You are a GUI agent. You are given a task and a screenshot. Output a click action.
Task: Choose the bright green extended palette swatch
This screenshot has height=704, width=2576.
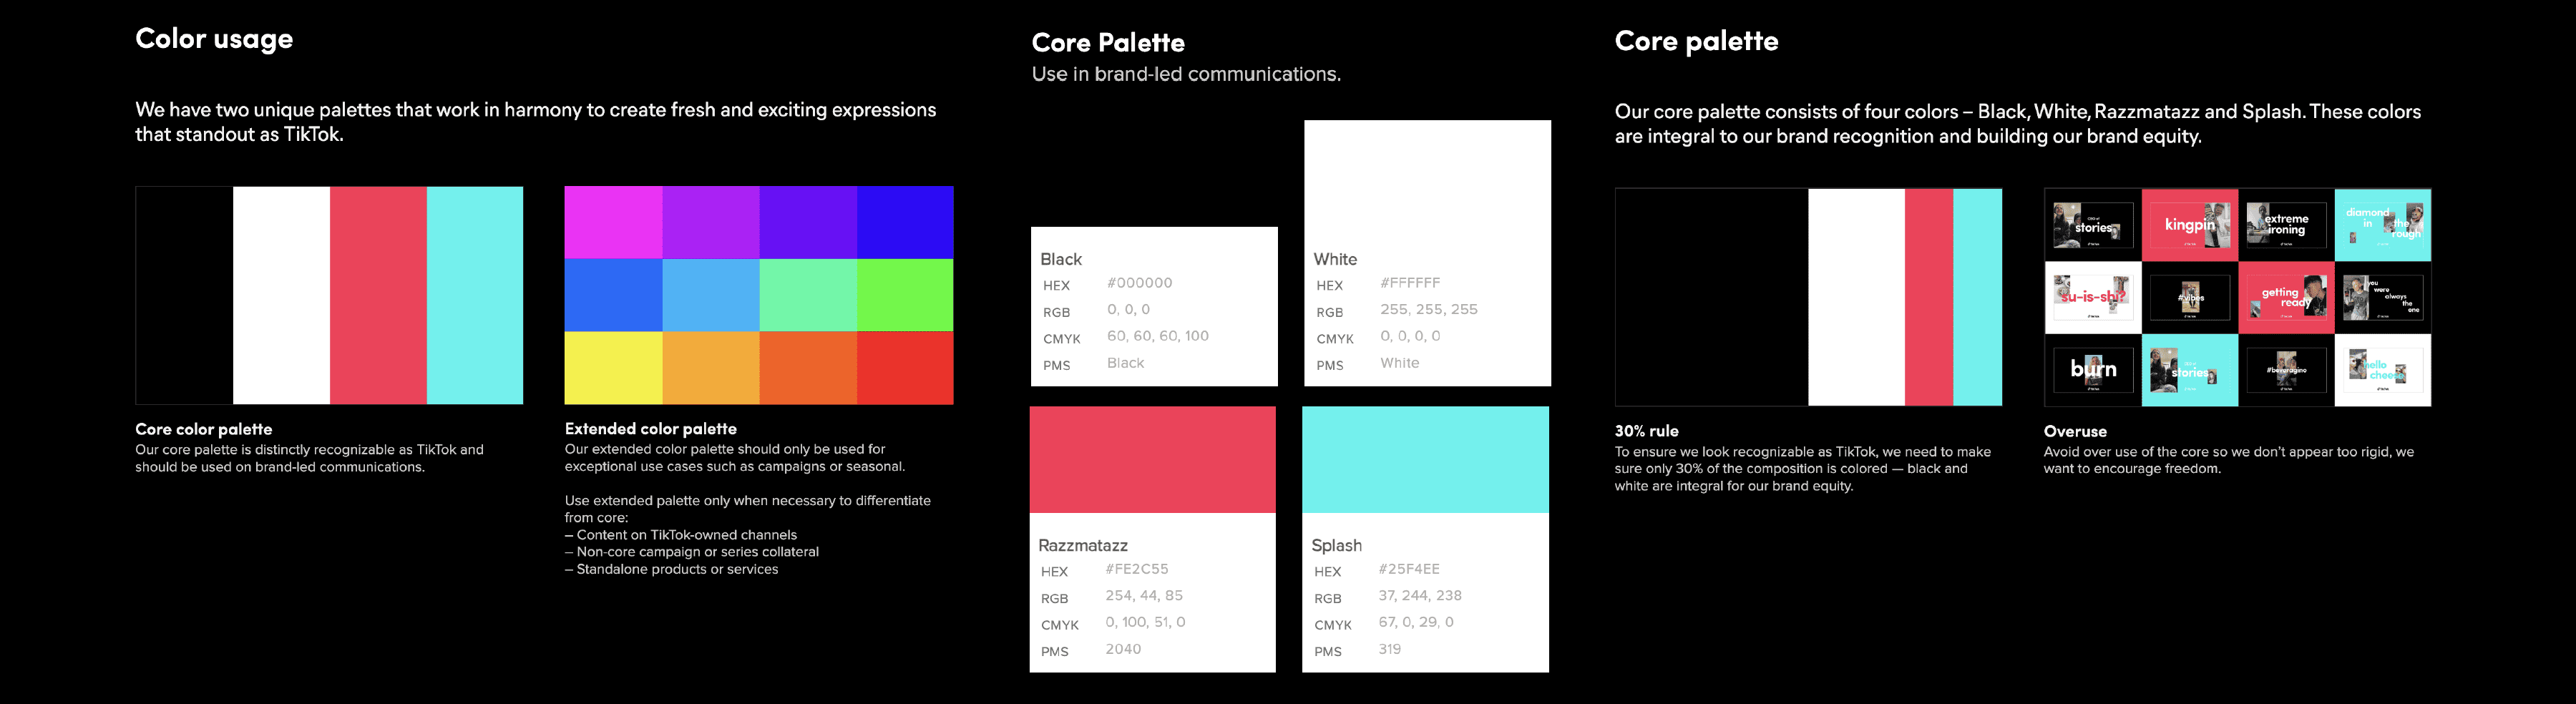(x=905, y=295)
